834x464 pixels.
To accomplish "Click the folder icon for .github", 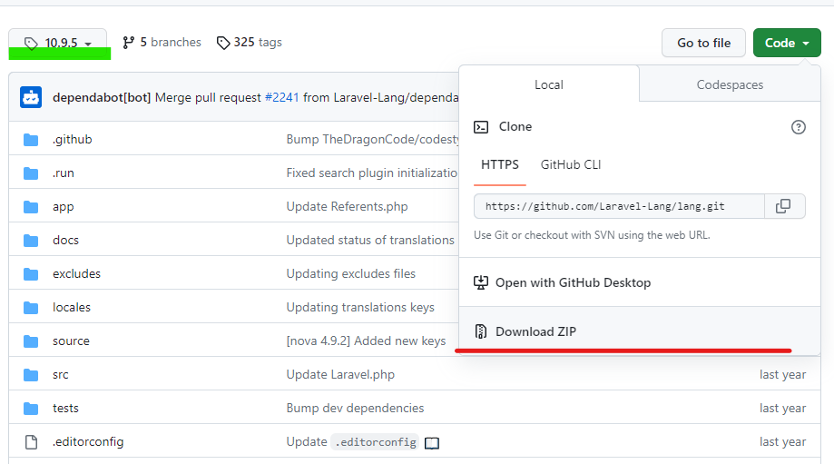I will (31, 140).
